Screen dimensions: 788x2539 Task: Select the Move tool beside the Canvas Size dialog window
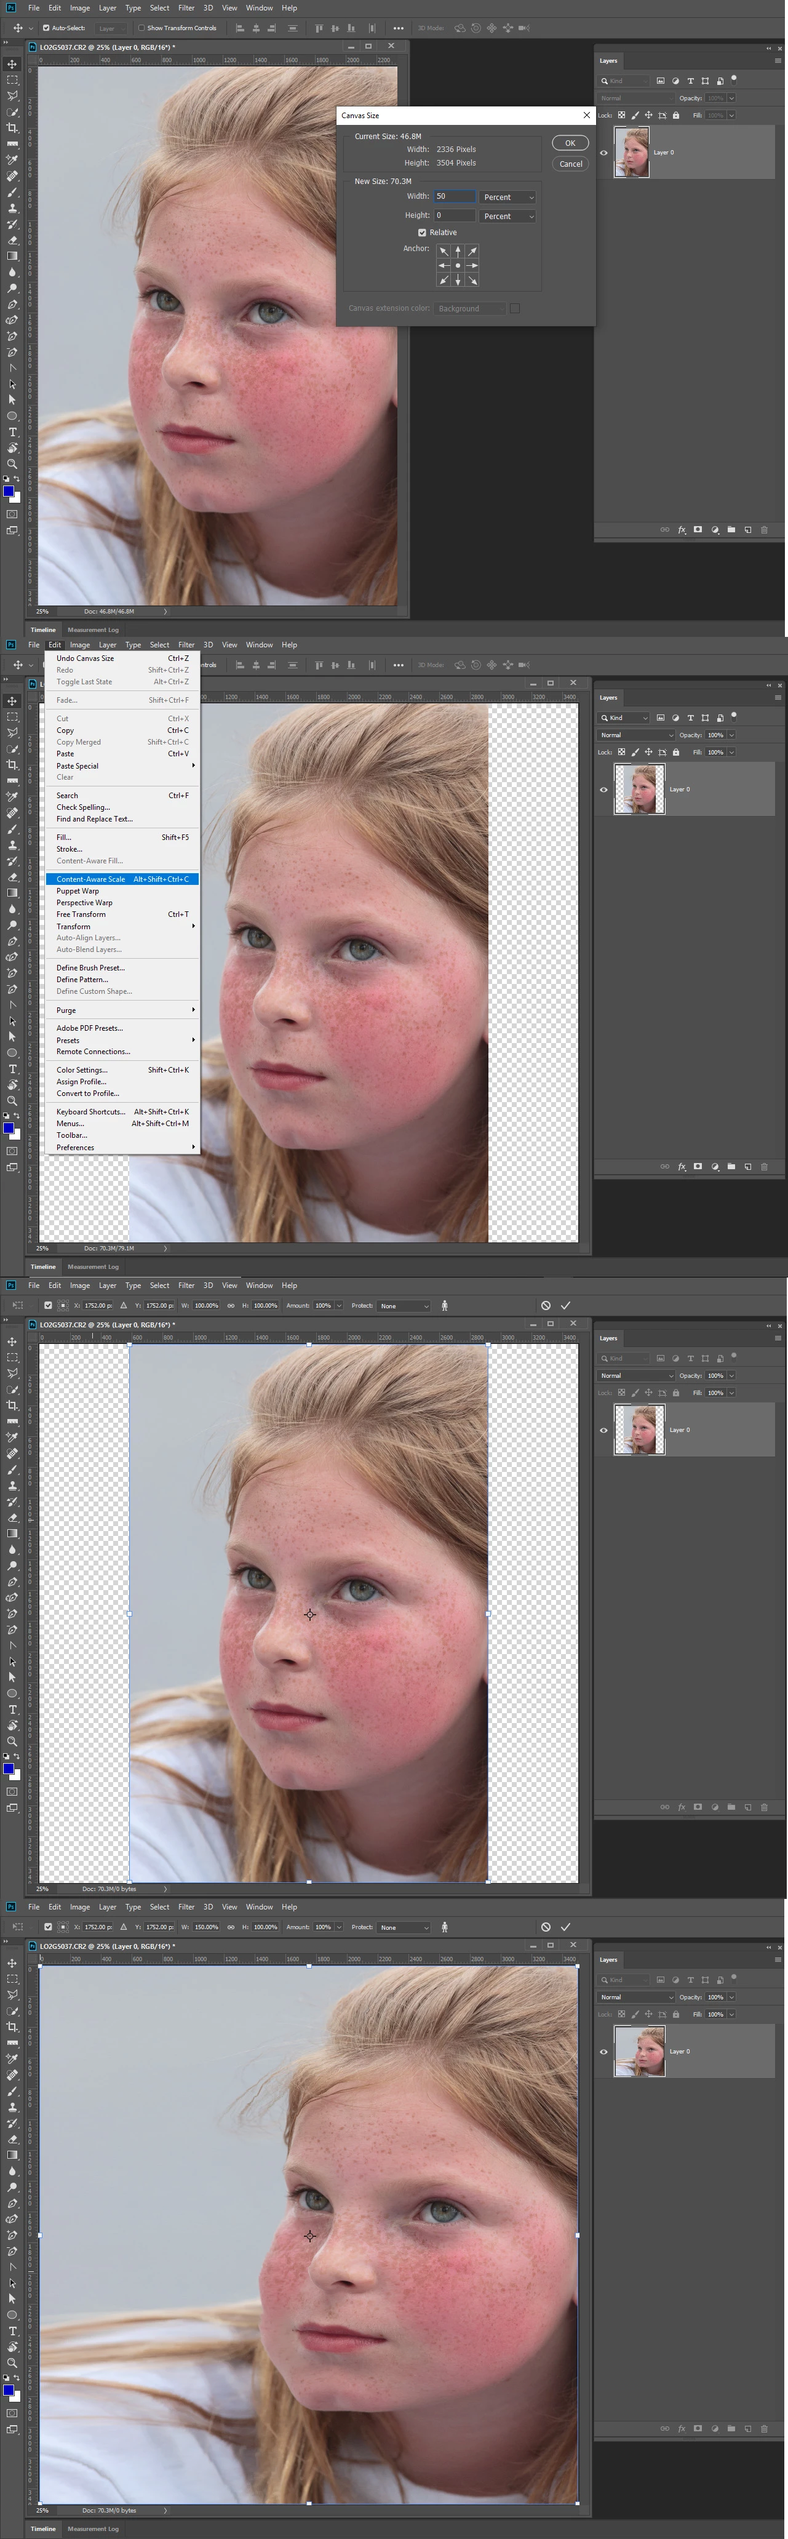(x=12, y=64)
